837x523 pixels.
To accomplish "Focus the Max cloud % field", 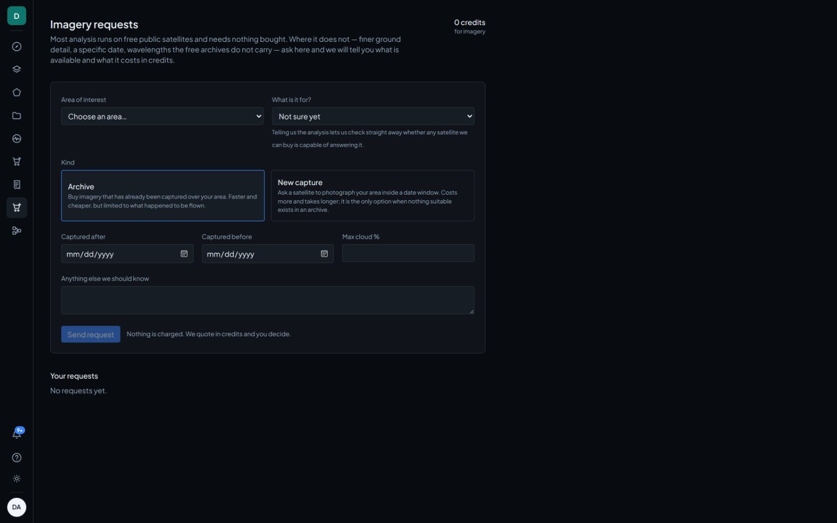I will click(408, 253).
